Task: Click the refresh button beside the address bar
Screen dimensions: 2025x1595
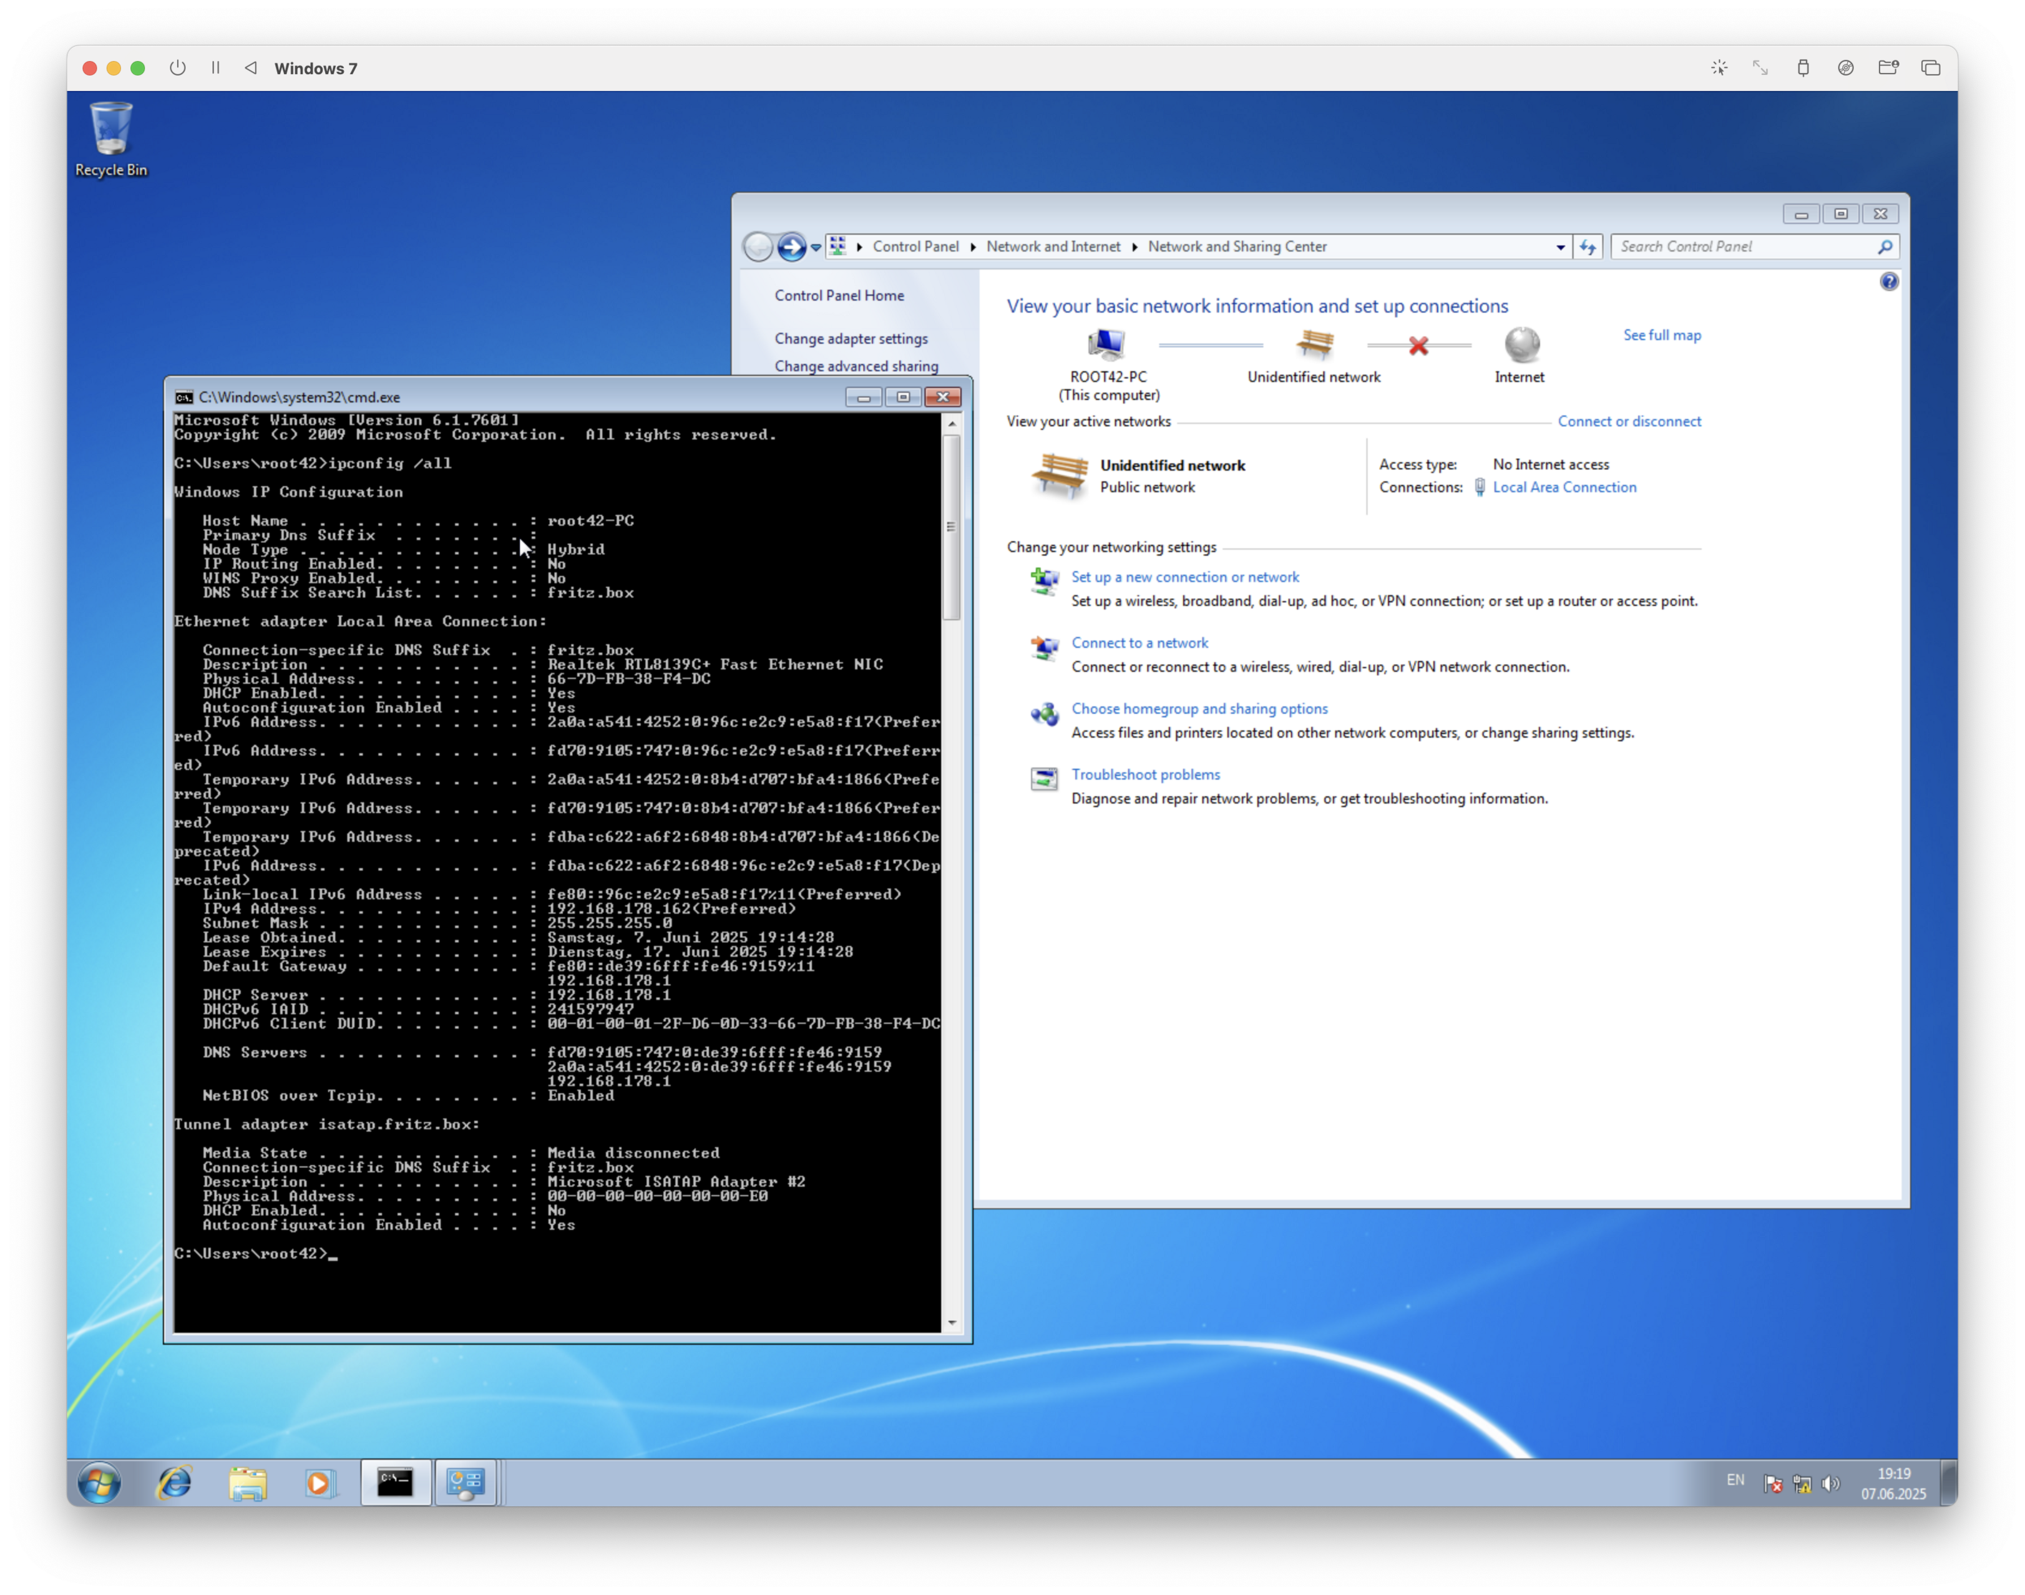Action: [x=1587, y=246]
